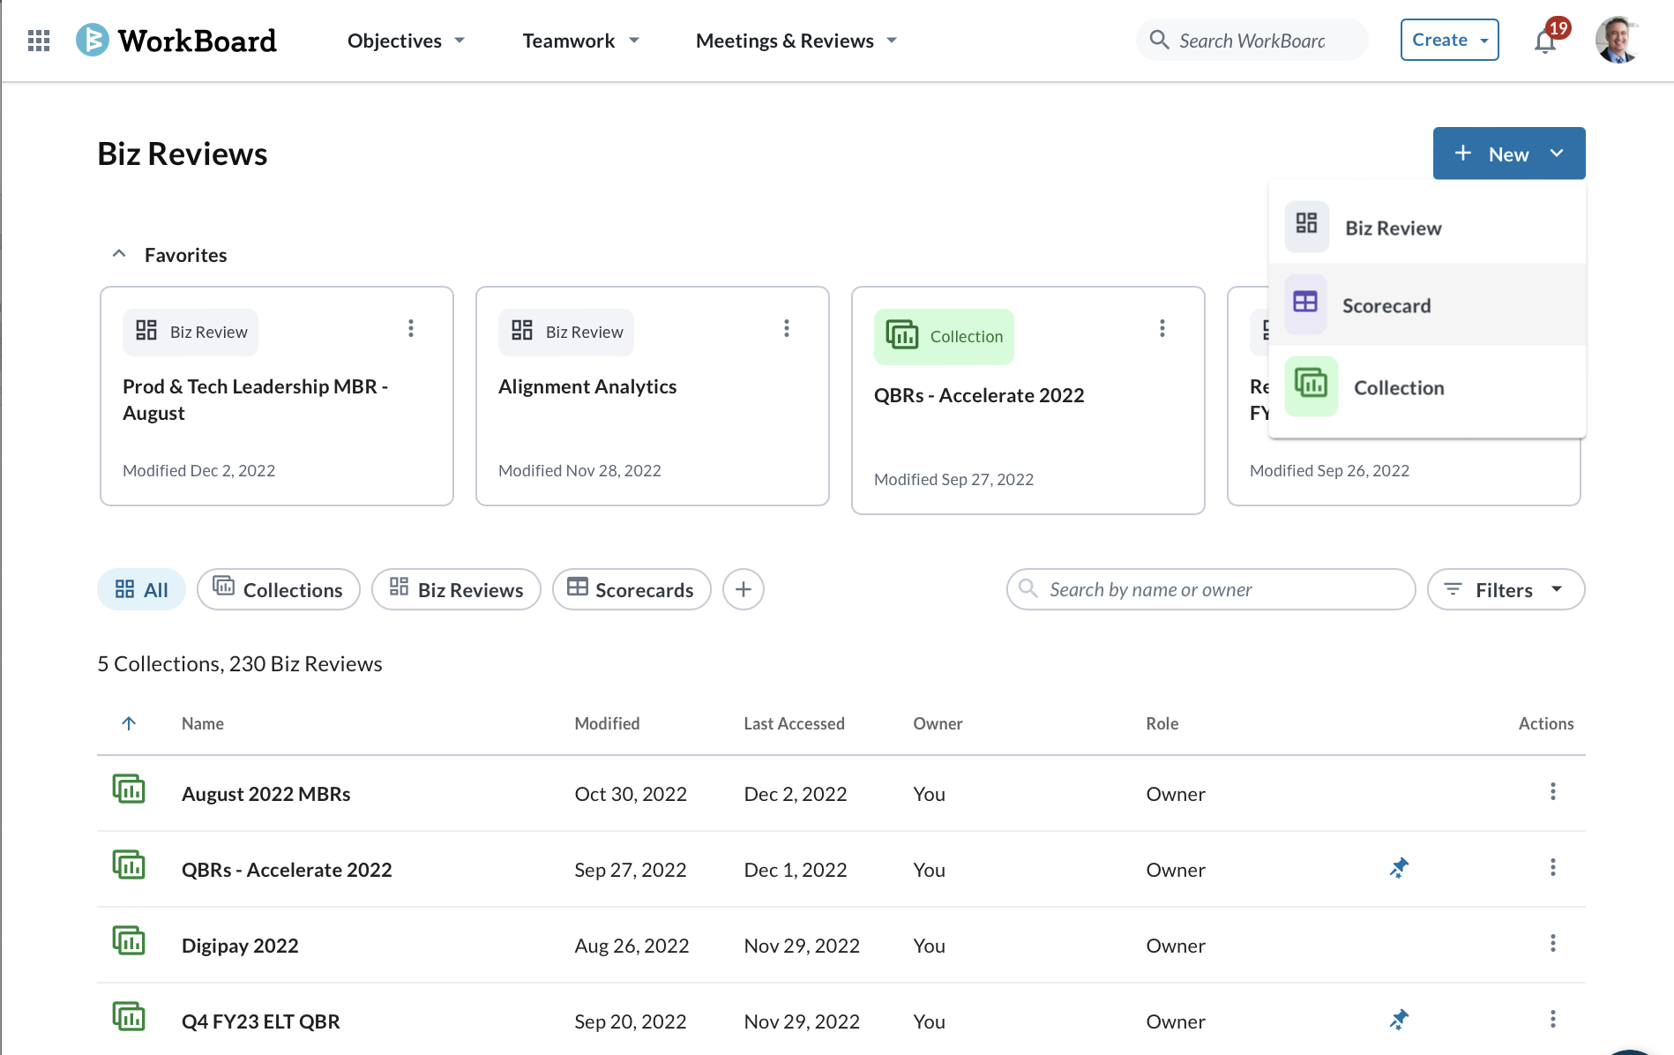Click the Biz Review icon in the New menu

click(x=1306, y=226)
